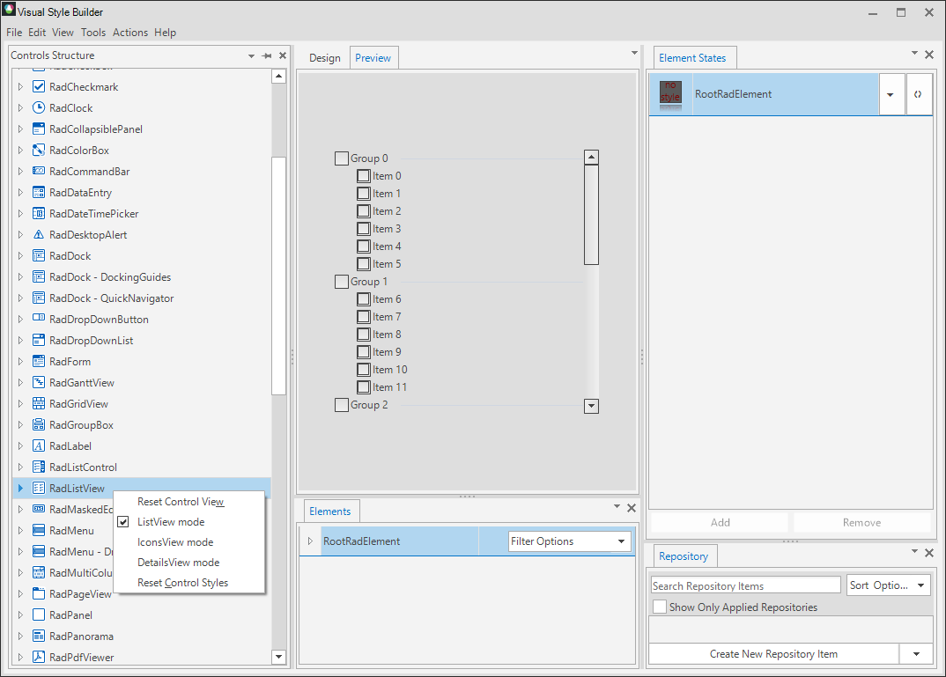The image size is (946, 677).
Task: Click the RadCollapsiblePanel icon
Action: tap(39, 129)
